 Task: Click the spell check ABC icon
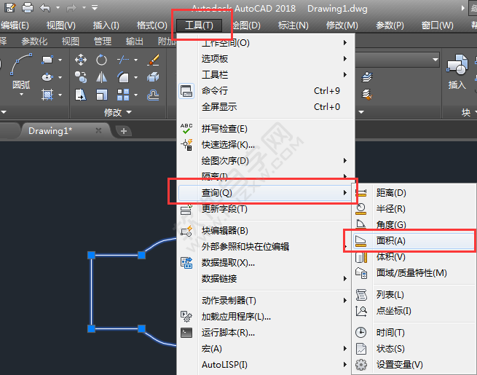coord(186,129)
